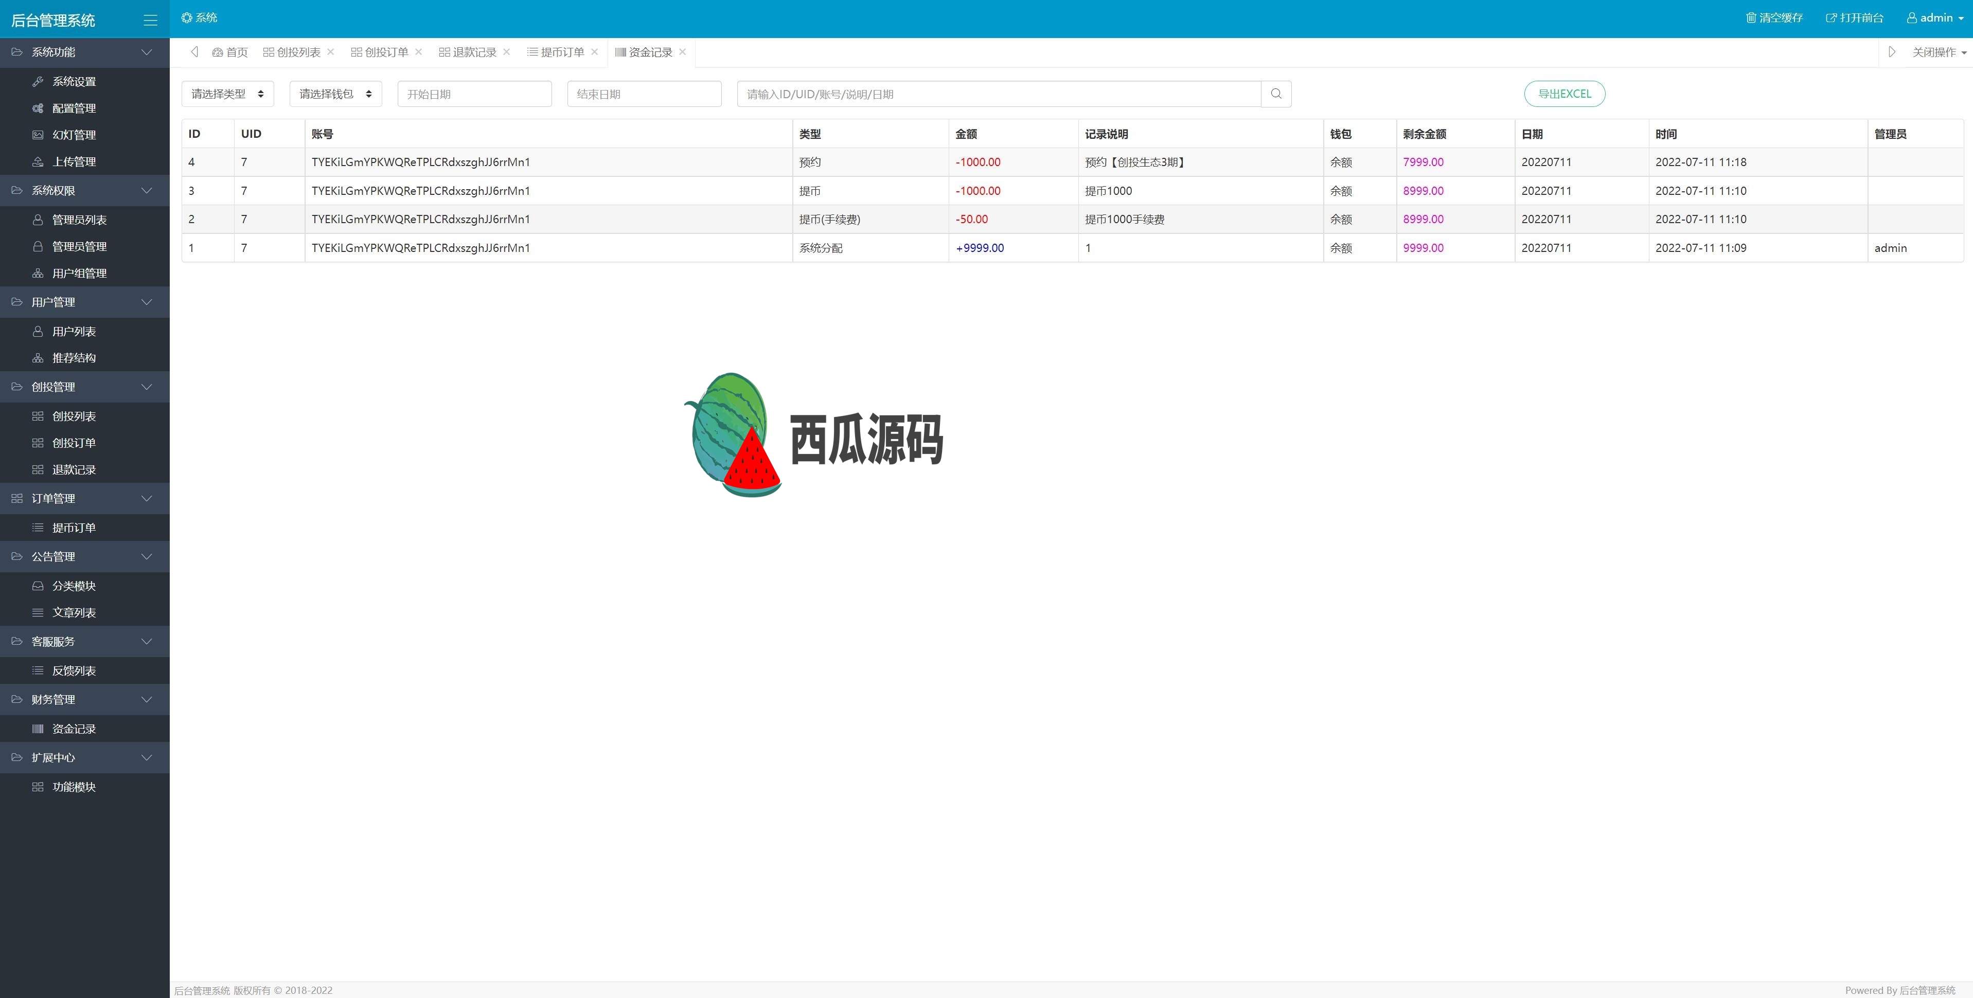Click the grid icon beside 退款记录 in sidebar
This screenshot has width=1973, height=998.
coord(38,470)
